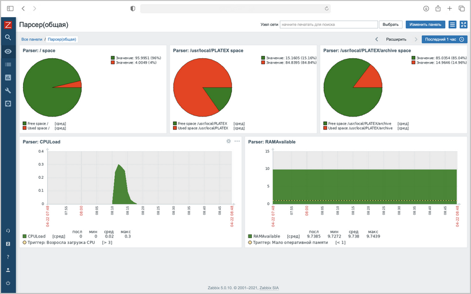Image resolution: width=471 pixels, height=294 pixels.
Task: Open the Последний 1 час time selector
Action: point(445,39)
